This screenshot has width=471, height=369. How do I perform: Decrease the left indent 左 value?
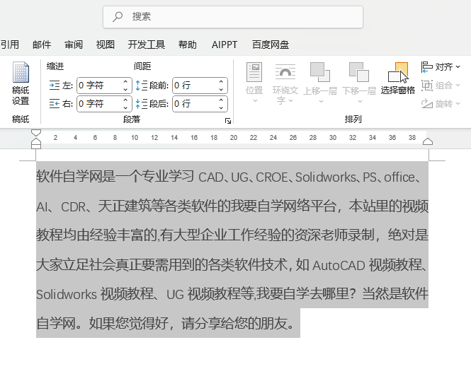(125, 90)
